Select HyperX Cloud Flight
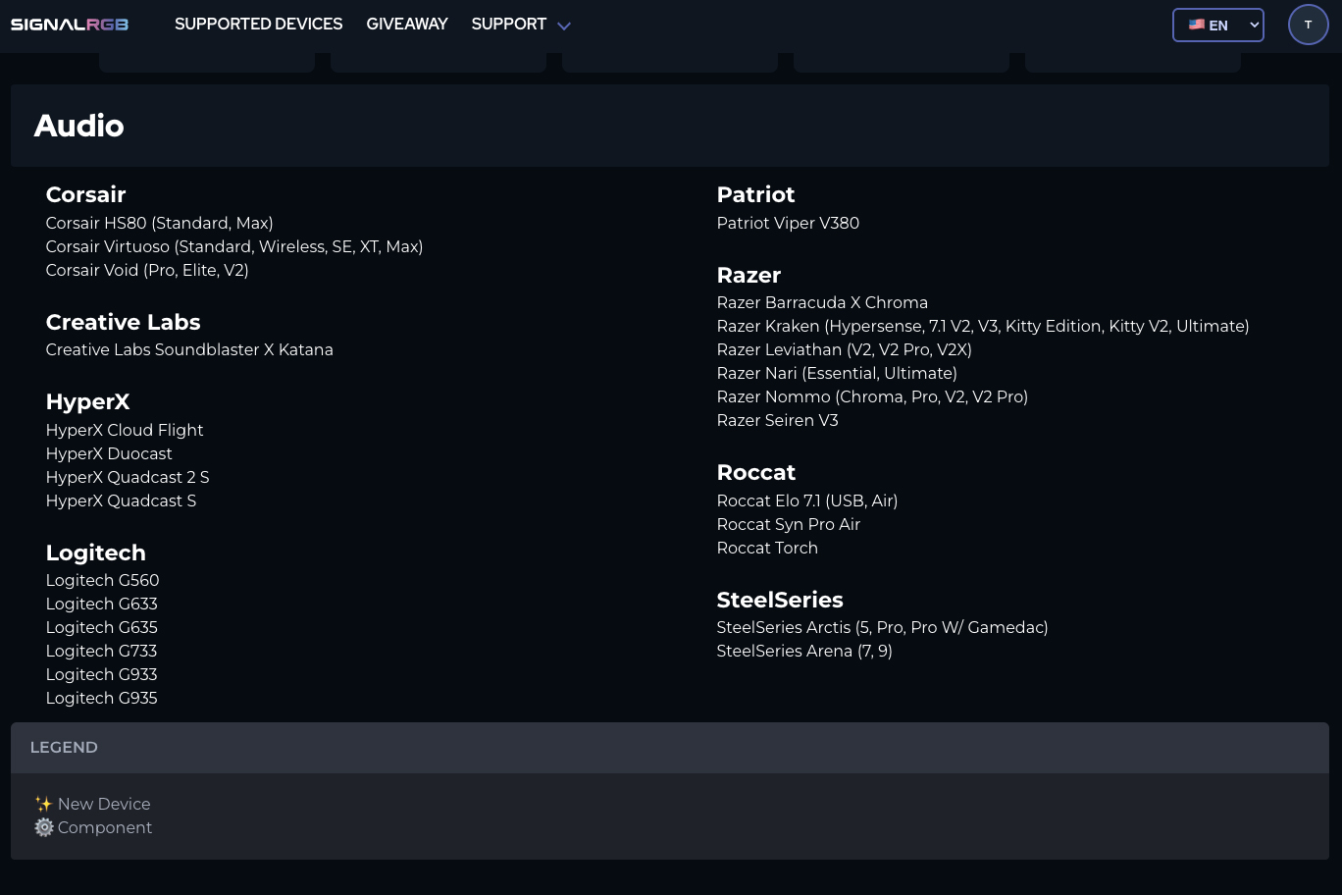 [x=125, y=430]
